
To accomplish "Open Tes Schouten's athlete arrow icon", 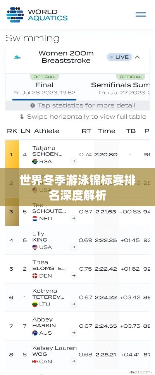I will 74,218.
